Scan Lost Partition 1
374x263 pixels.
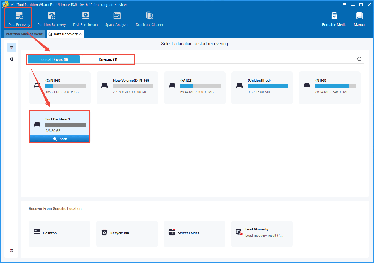[x=60, y=139]
